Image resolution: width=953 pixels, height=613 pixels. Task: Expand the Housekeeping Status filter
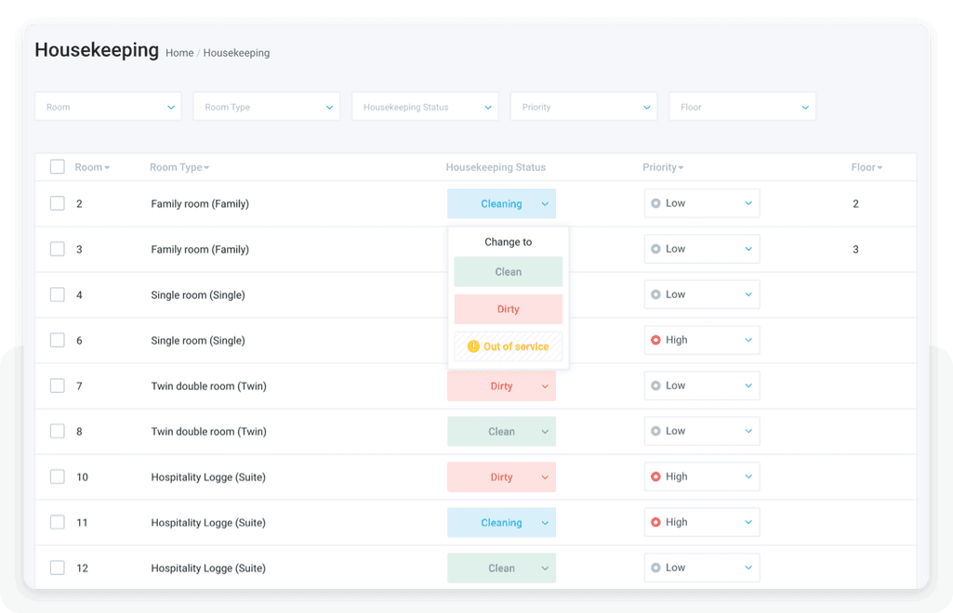[x=426, y=106]
